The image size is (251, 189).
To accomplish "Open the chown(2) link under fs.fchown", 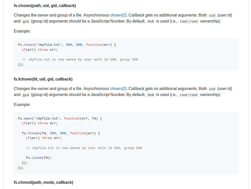I will pos(118,88).
